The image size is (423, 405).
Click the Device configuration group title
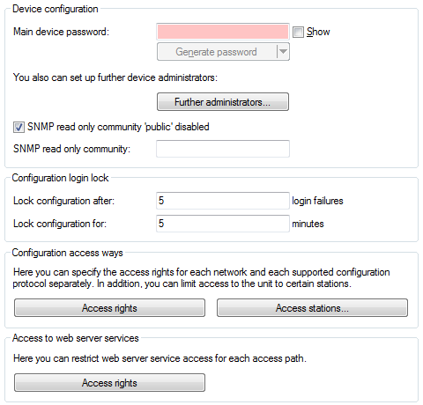point(56,9)
